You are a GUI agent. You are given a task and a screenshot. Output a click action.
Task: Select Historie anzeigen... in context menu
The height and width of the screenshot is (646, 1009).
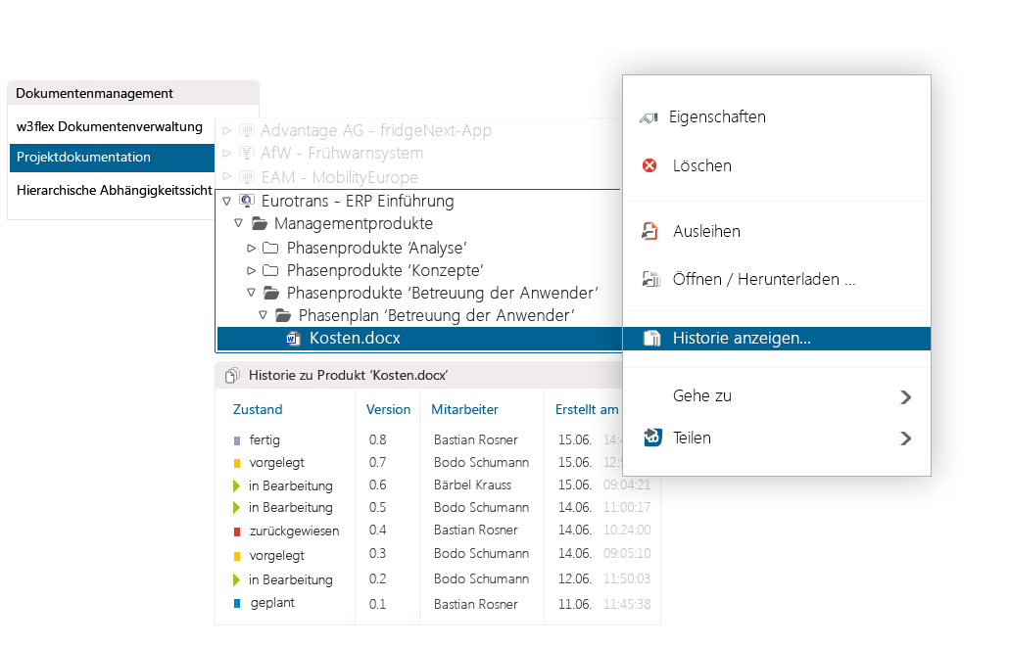click(741, 339)
